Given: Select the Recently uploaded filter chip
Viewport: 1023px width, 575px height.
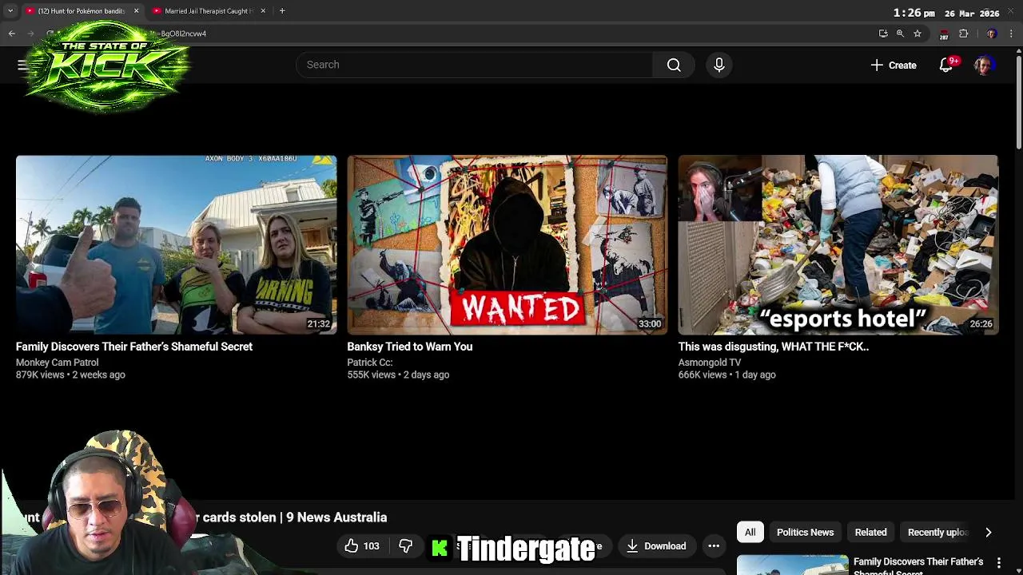Looking at the screenshot, I should coord(937,533).
